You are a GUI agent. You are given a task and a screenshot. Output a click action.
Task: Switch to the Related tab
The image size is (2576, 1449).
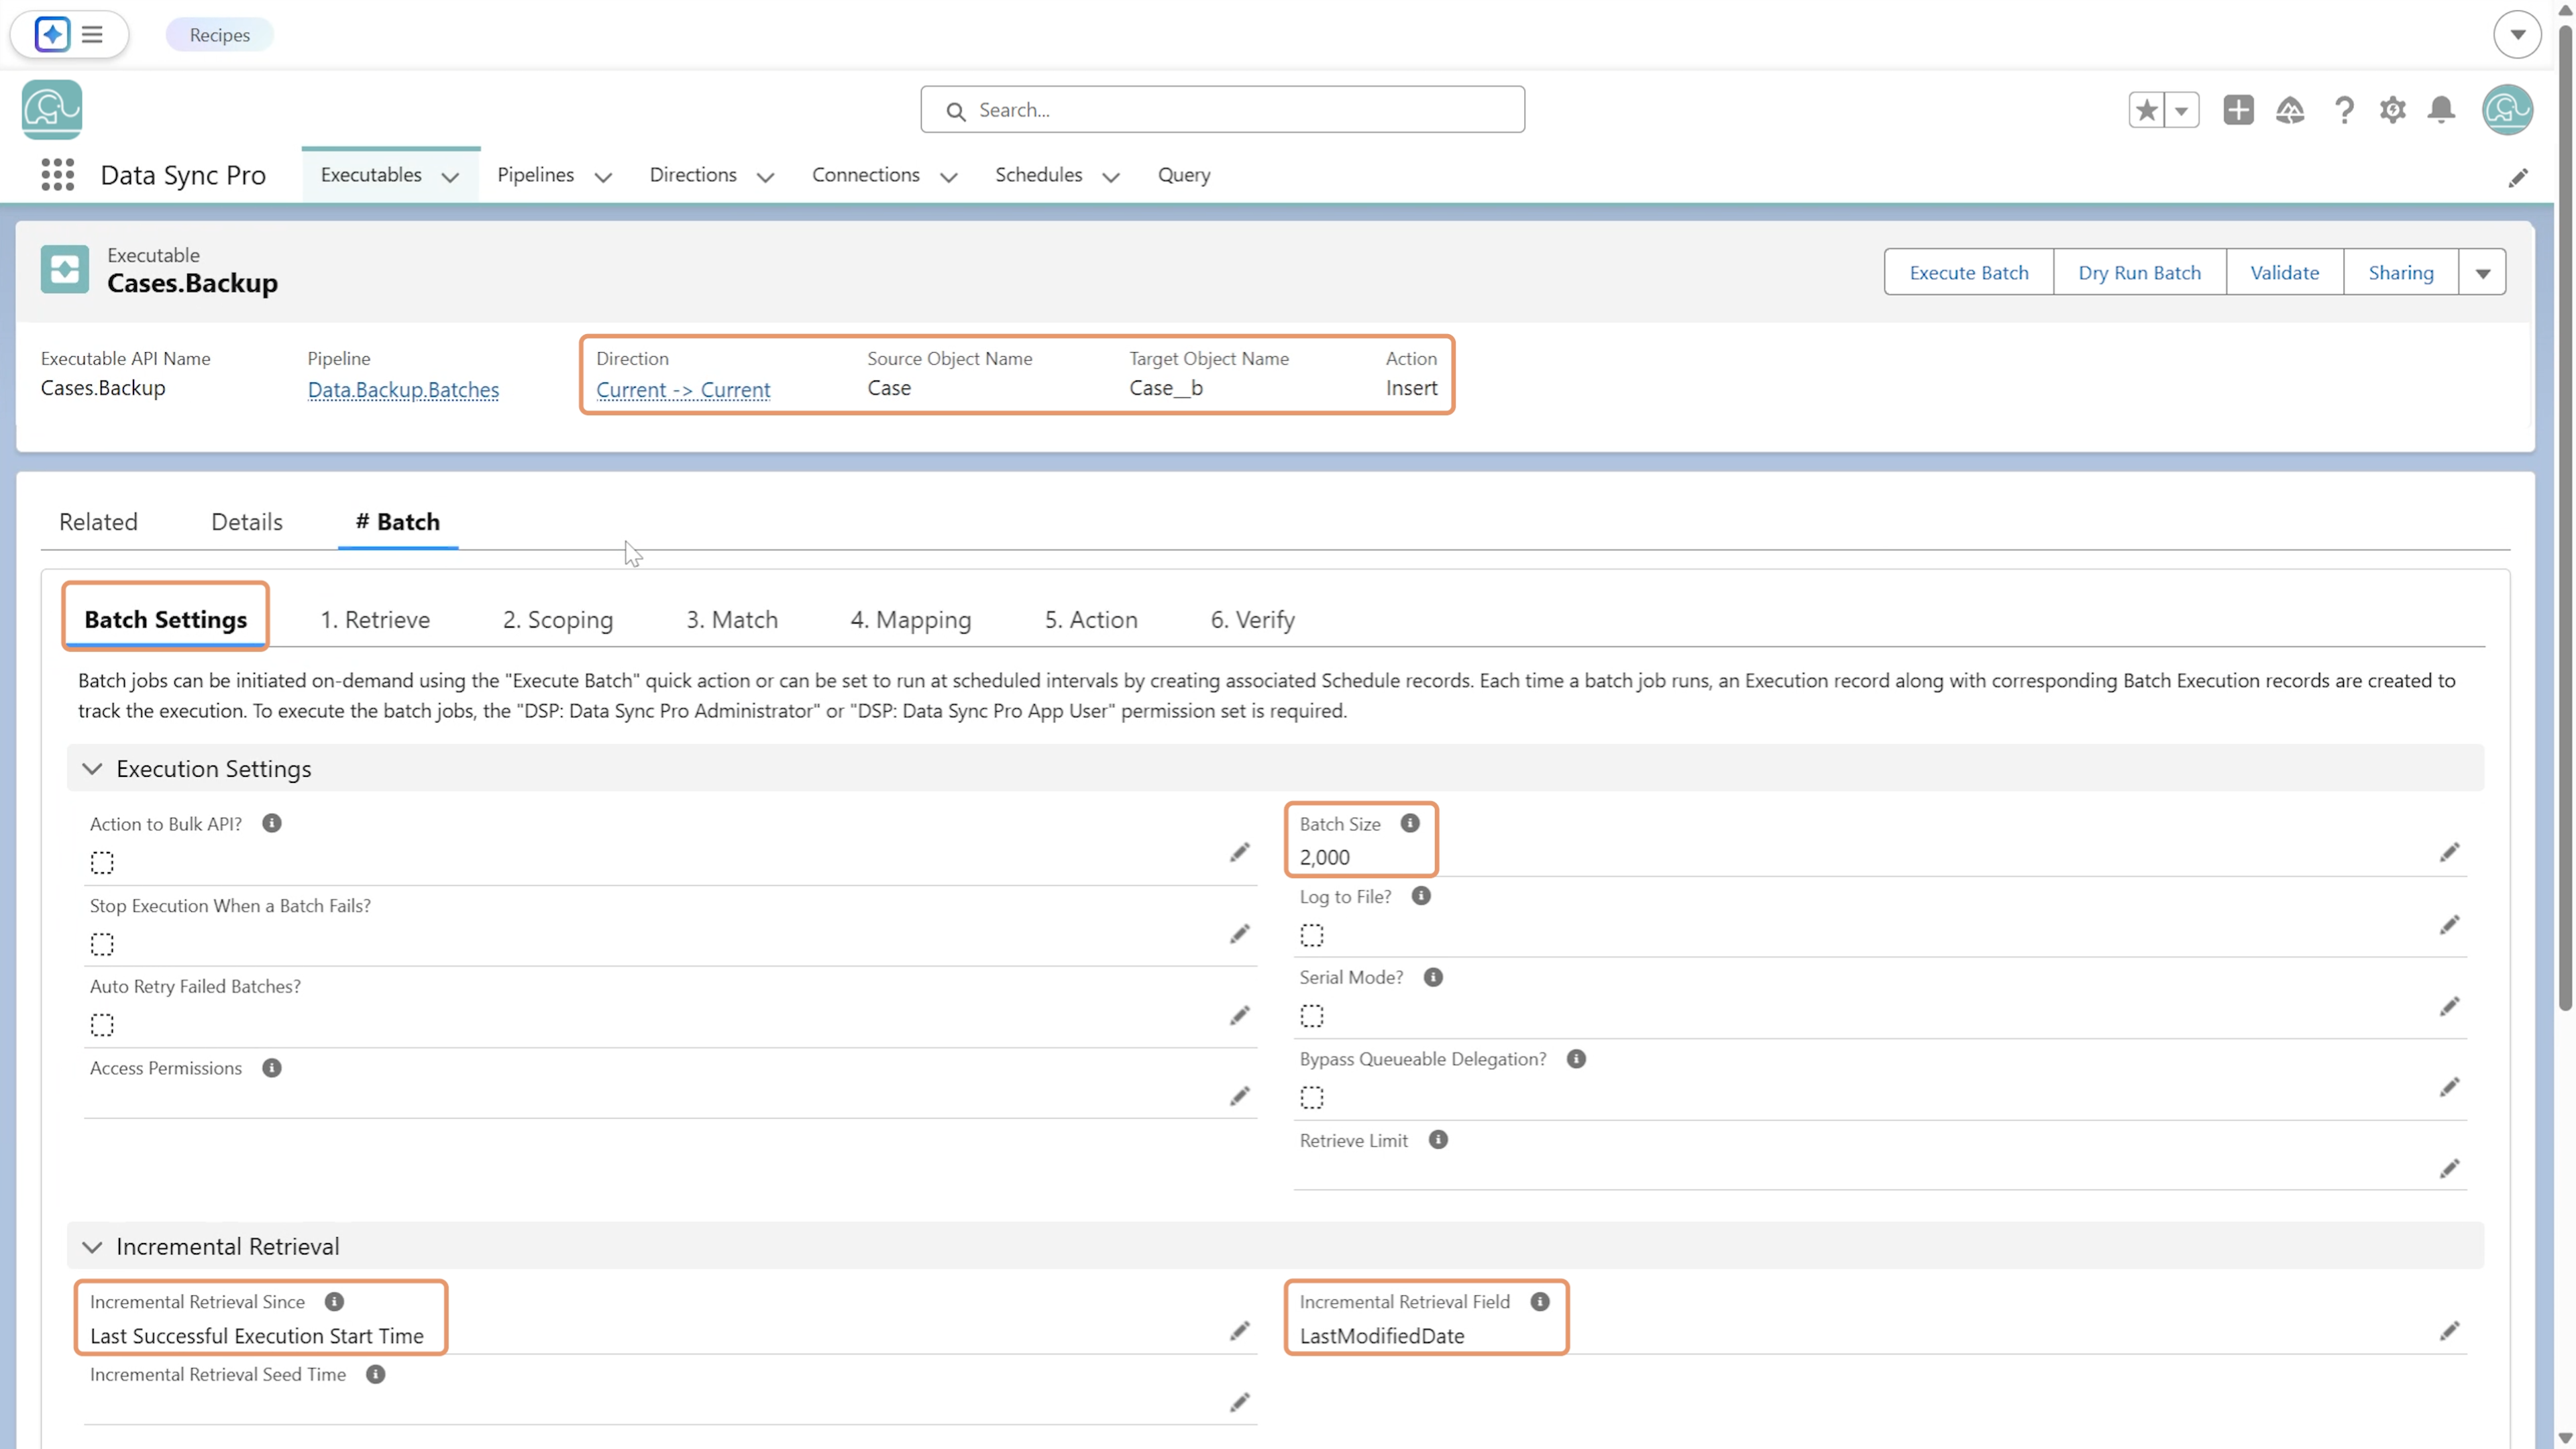coord(98,522)
